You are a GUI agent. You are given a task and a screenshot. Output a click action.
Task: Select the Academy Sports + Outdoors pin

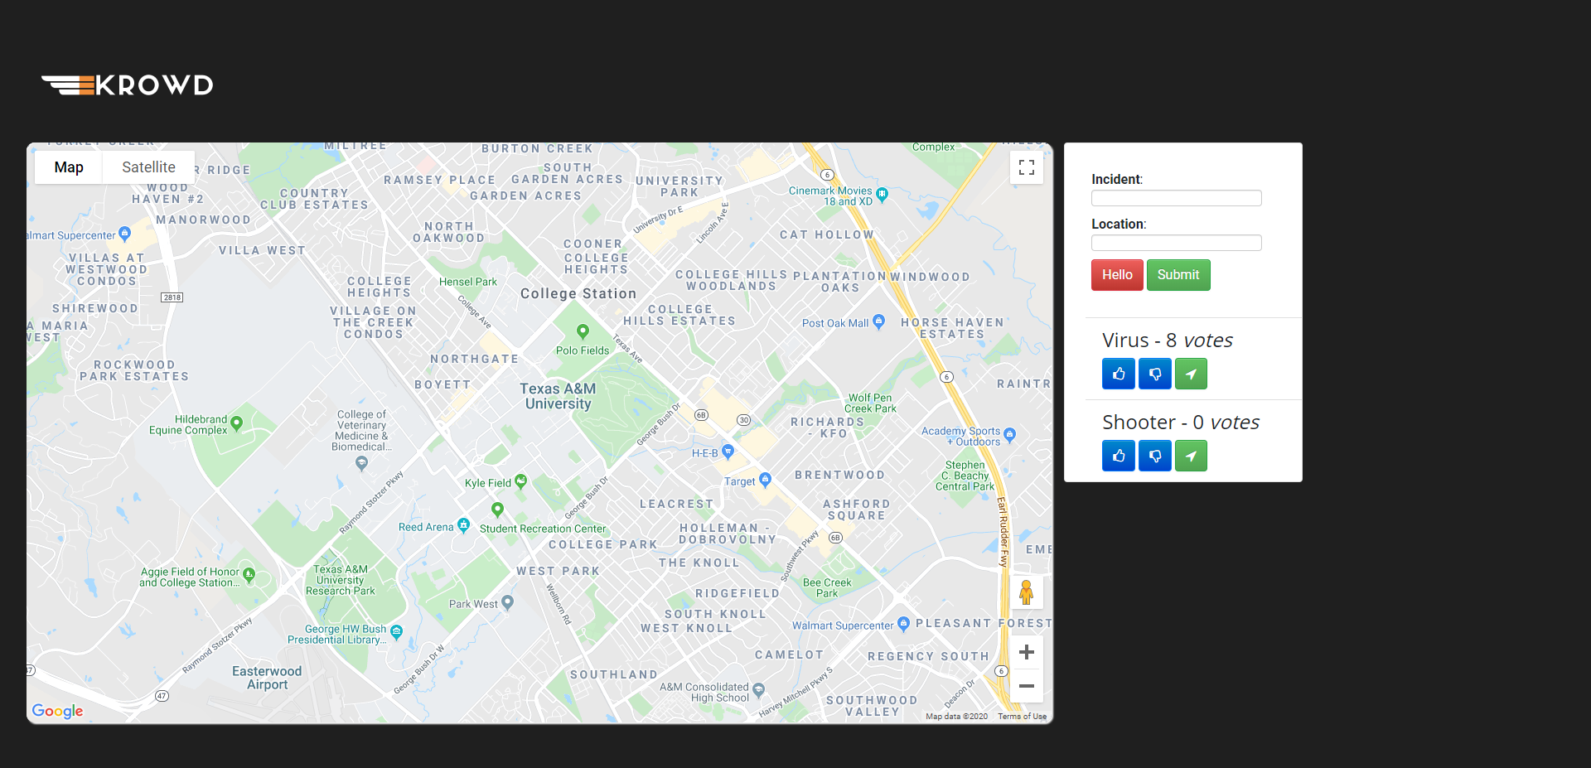coord(1009,434)
